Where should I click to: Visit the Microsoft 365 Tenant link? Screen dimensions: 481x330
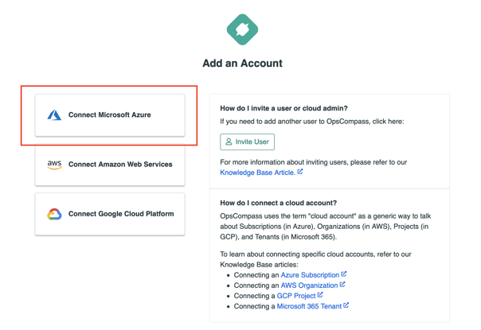click(x=309, y=306)
